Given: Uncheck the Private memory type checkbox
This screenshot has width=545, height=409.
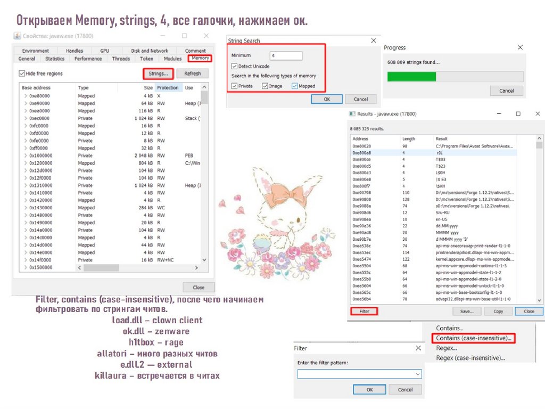Looking at the screenshot, I should 234,86.
